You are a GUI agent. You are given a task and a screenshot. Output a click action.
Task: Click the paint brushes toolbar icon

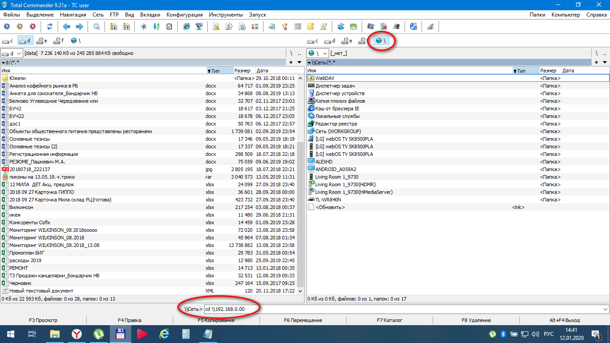tap(284, 26)
